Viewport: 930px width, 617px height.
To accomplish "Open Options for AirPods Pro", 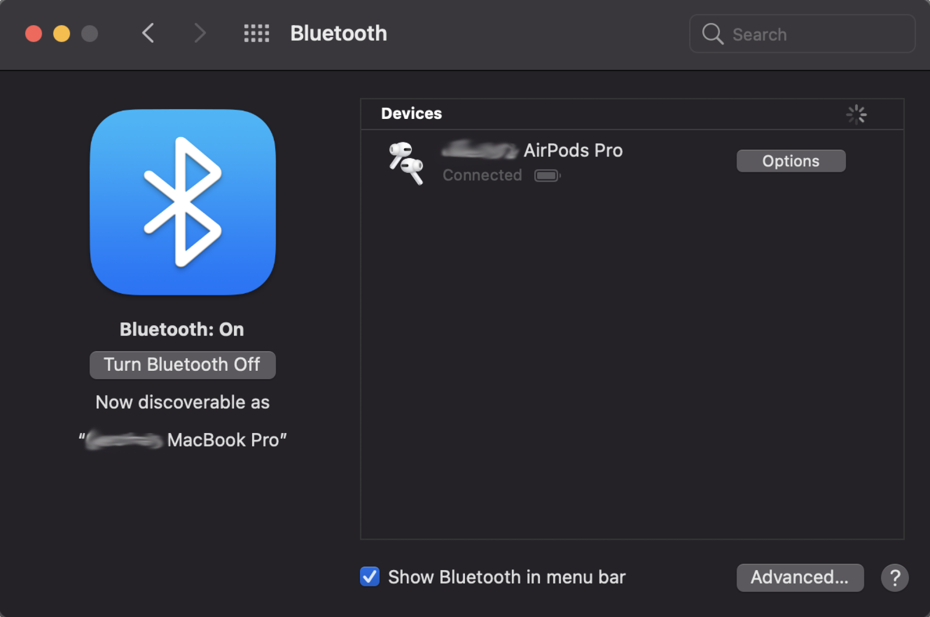I will tap(791, 161).
